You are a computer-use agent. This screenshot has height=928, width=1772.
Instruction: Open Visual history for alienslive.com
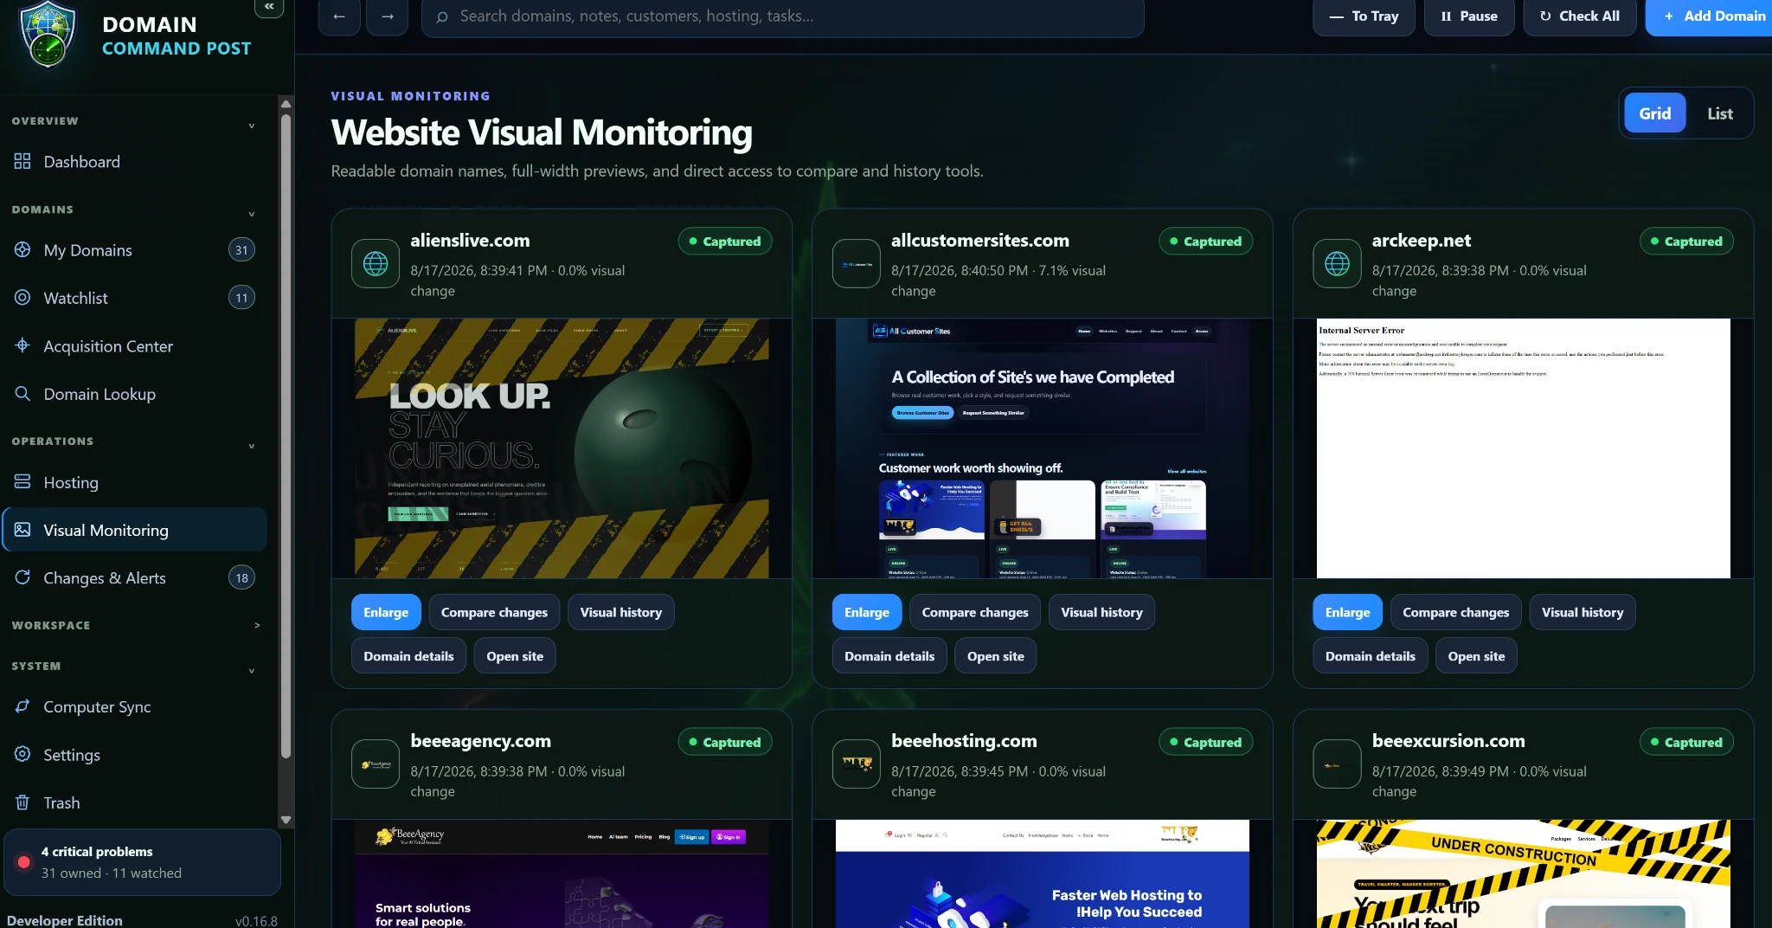click(x=621, y=612)
